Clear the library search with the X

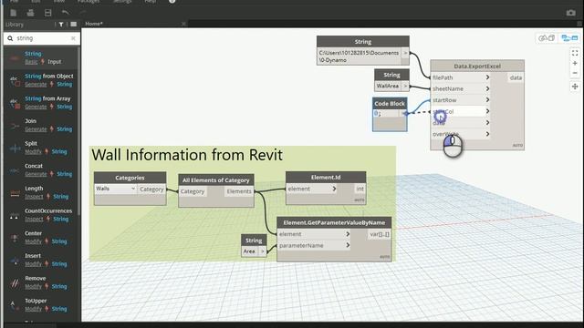pyautogui.click(x=73, y=38)
